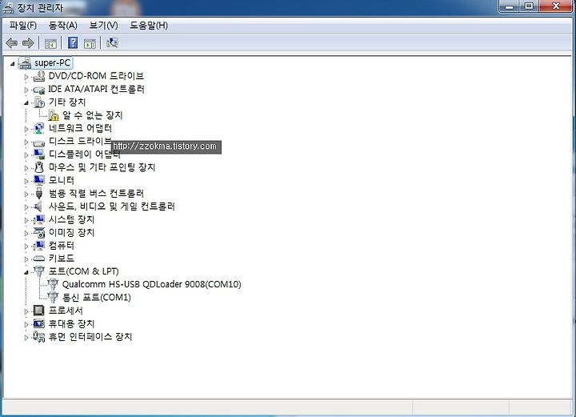The height and width of the screenshot is (417, 576).
Task: Select the 알 수 없는 장치 entry
Action: 92,115
